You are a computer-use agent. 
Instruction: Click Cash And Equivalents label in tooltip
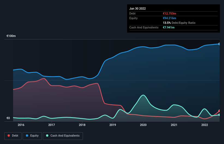(144, 27)
